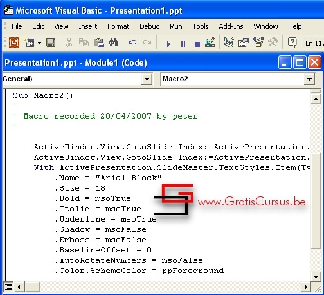Click the vertical scrollbar down arrow
This screenshot has width=324, height=295.
(x=316, y=276)
